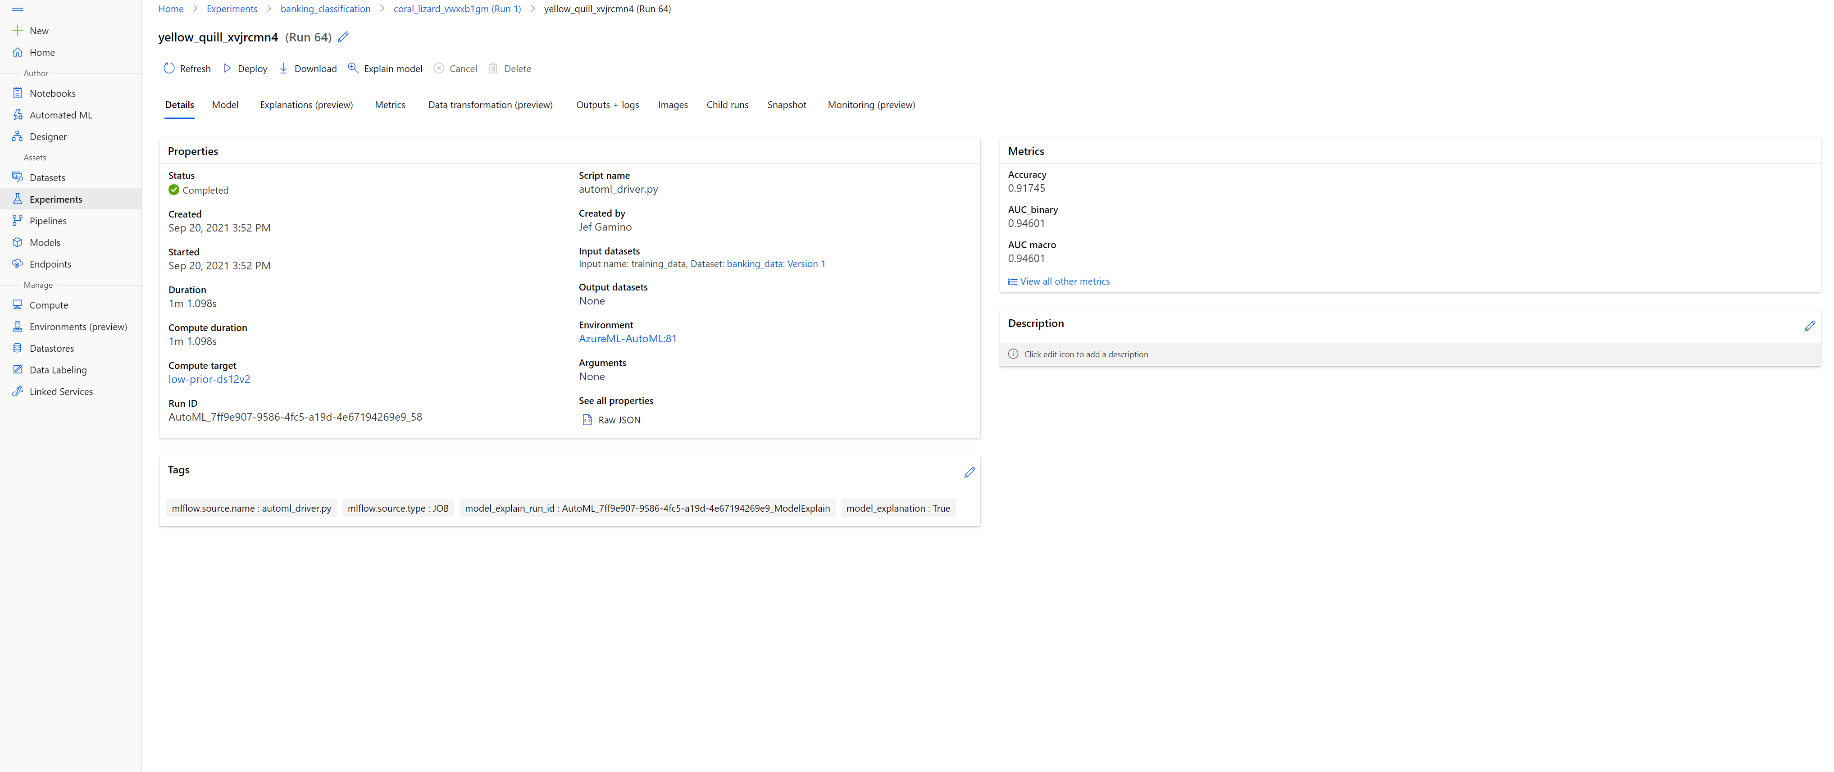Click the edit run name pencil icon
Image resolution: width=1834 pixels, height=772 pixels.
[x=343, y=37]
